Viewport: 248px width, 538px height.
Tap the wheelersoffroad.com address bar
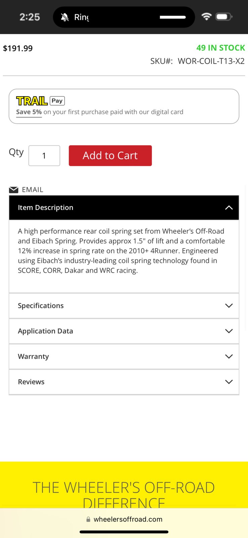click(124, 519)
